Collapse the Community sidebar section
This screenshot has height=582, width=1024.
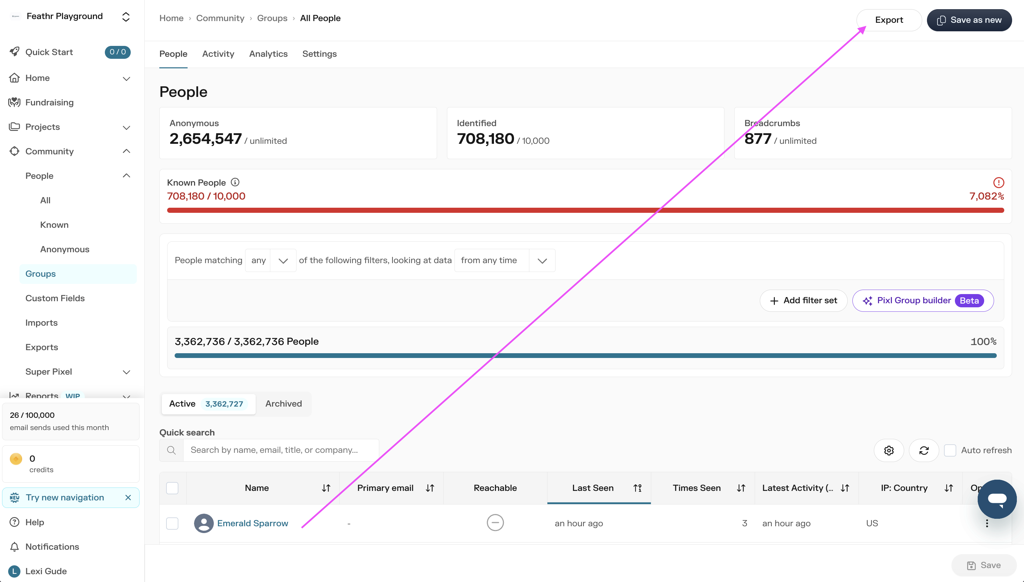pyautogui.click(x=126, y=151)
